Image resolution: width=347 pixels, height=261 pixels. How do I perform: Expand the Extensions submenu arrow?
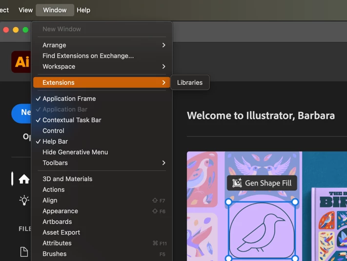pyautogui.click(x=163, y=83)
